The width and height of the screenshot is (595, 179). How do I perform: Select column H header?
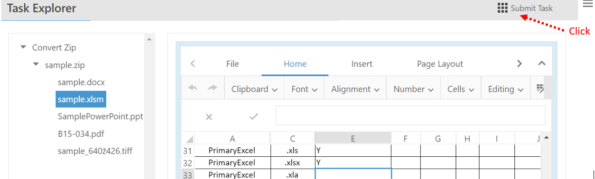[x=467, y=138]
